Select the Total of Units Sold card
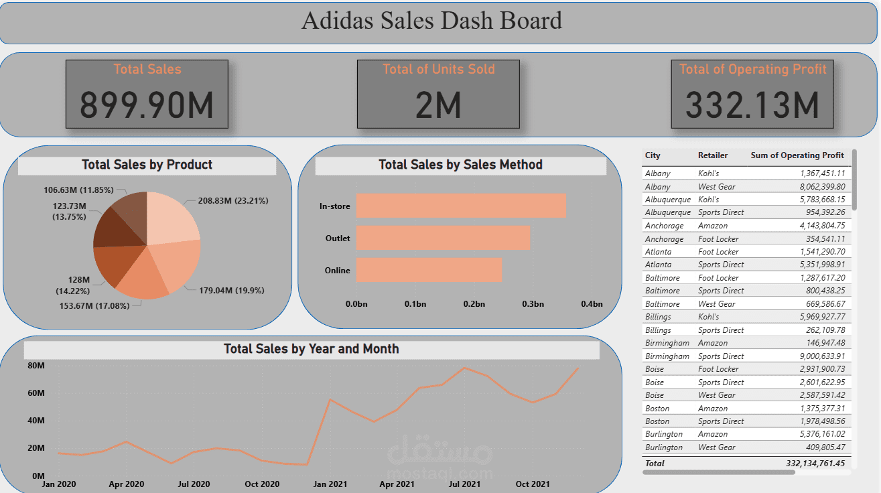 tap(438, 94)
